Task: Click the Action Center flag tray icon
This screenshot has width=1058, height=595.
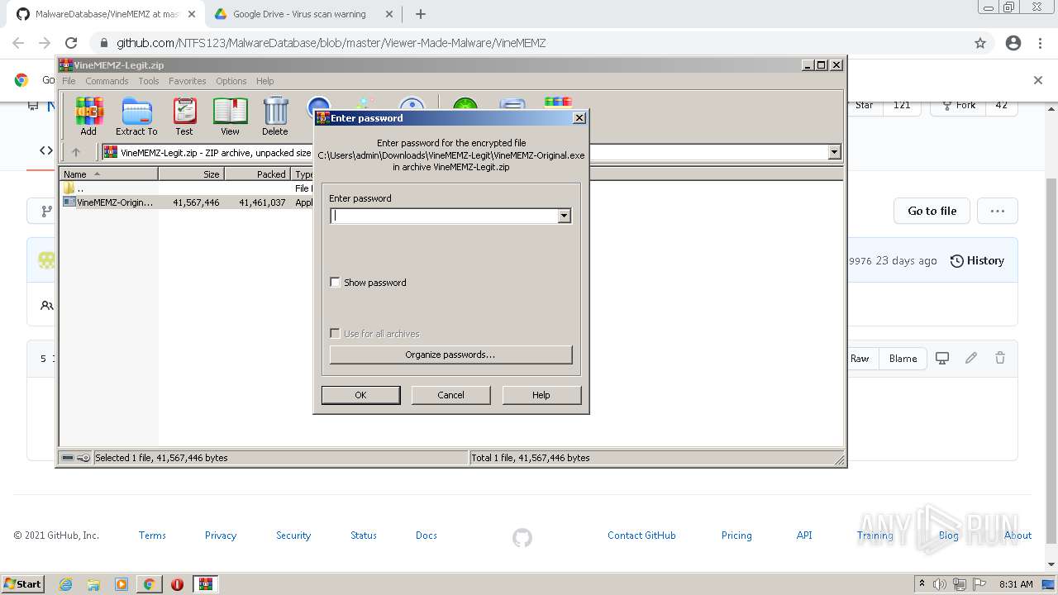Action: coord(979,584)
